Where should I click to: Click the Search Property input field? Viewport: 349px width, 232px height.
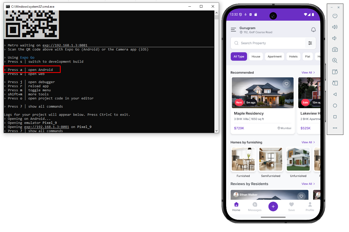click(268, 43)
